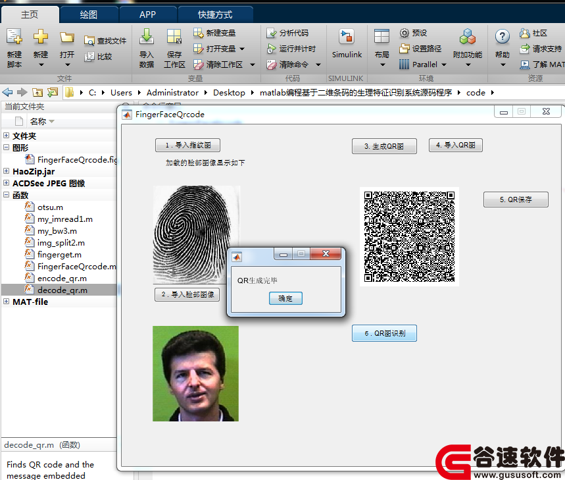Click the '3. 生成QR图' button
The width and height of the screenshot is (565, 480).
(384, 146)
